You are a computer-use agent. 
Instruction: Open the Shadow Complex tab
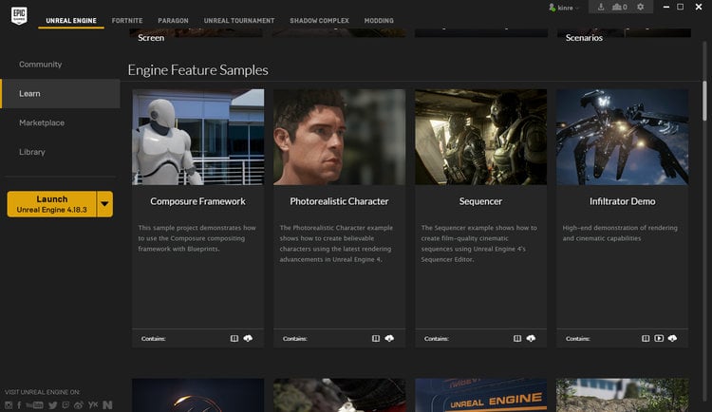319,21
